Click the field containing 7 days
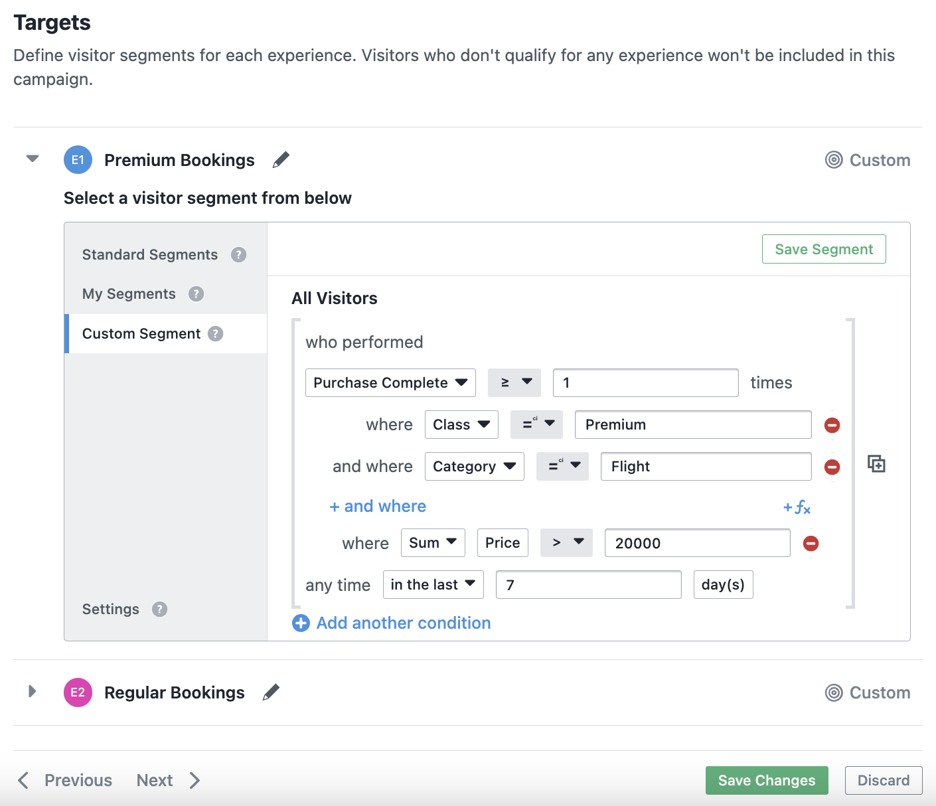Viewport: 936px width, 806px height. point(589,584)
